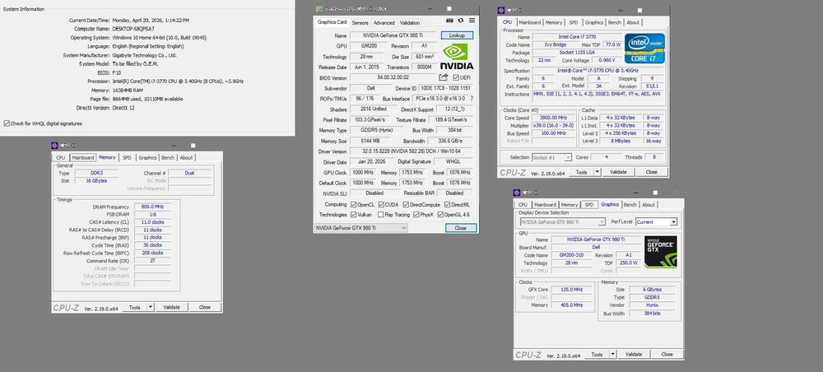Click Validate in the Graphics CPU-Z window
The image size is (823, 372).
click(634, 354)
